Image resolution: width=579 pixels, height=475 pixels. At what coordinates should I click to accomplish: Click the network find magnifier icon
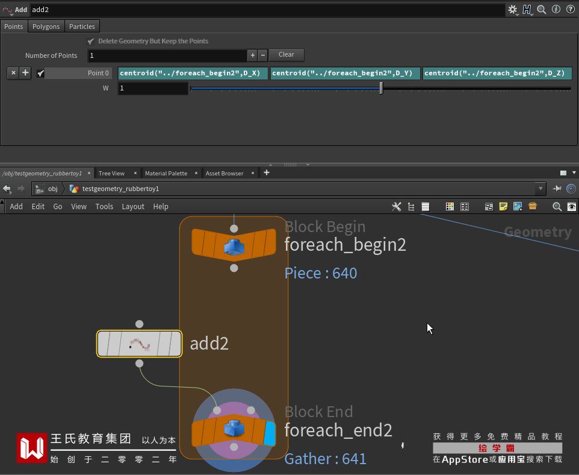(x=557, y=207)
